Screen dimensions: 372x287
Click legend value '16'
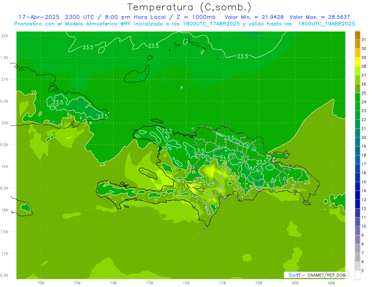click(364, 173)
